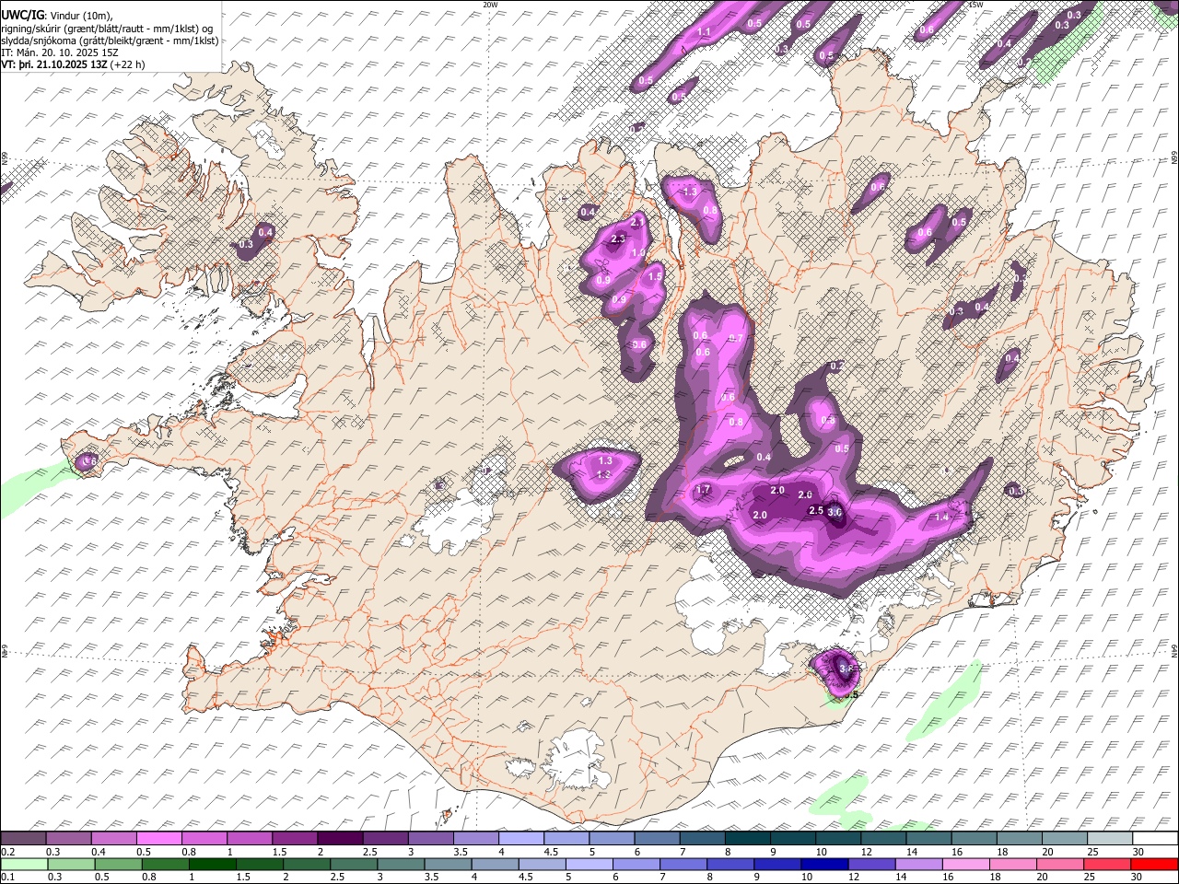Click the '1.7' snowfall value on the map
The width and height of the screenshot is (1179, 884).
click(703, 490)
